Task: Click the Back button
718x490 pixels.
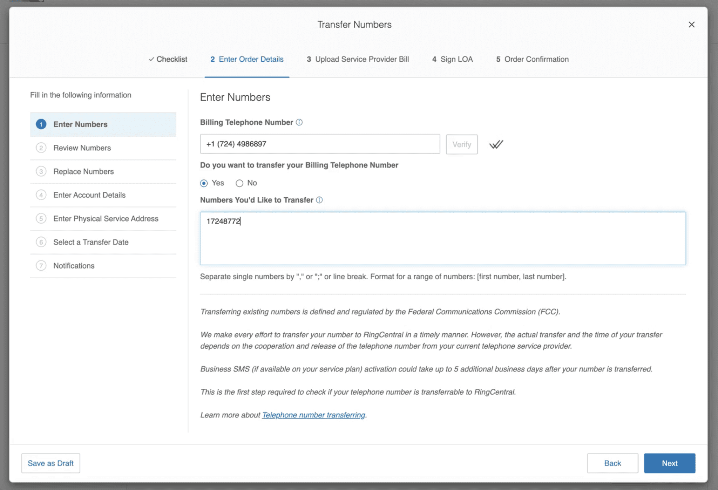Action: coord(612,463)
